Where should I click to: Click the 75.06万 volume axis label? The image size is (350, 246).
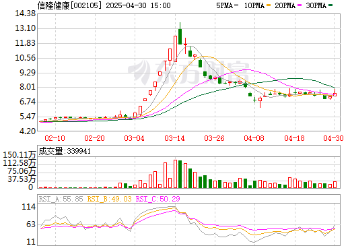(x=22, y=171)
